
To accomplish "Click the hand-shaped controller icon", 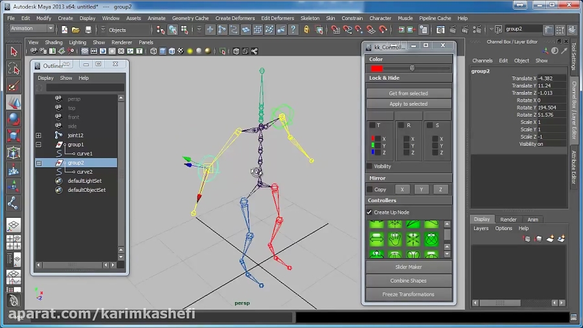I will 395,239.
